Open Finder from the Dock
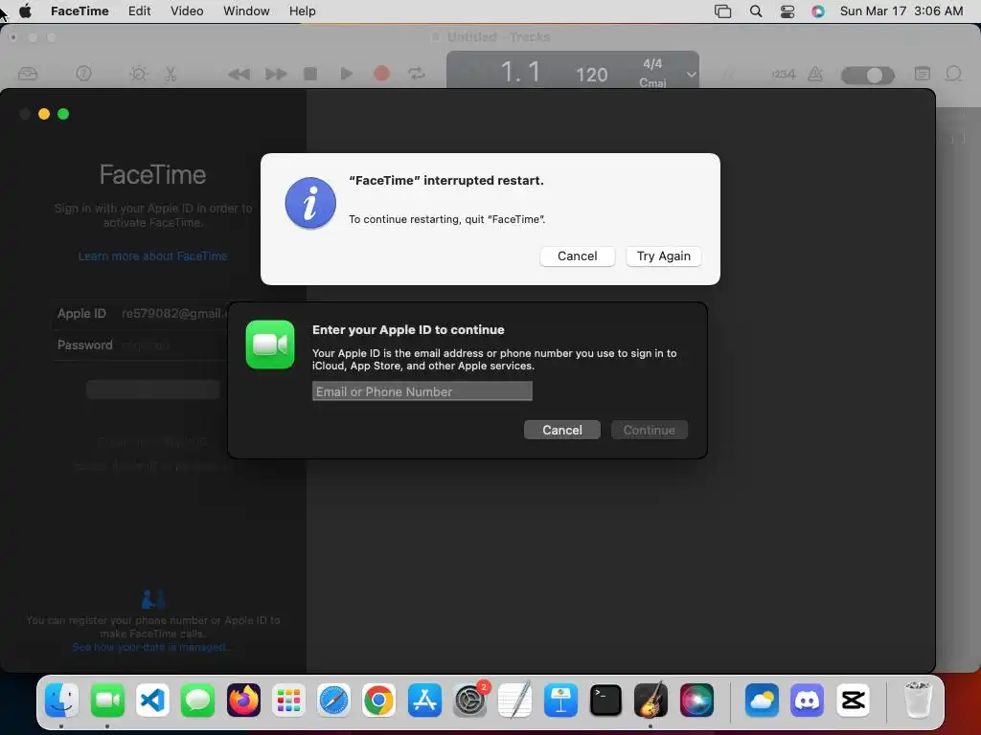Viewport: 981px width, 735px height. (61, 700)
